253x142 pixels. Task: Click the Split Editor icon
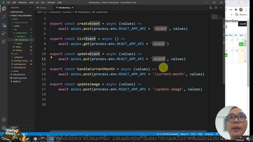pos(216,7)
